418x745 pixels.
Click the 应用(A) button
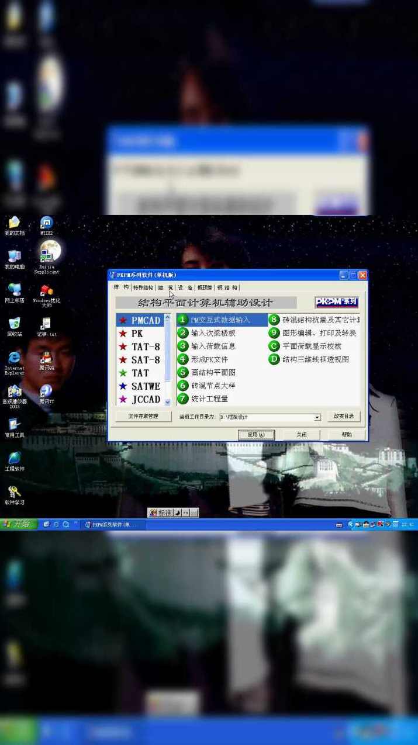(256, 435)
